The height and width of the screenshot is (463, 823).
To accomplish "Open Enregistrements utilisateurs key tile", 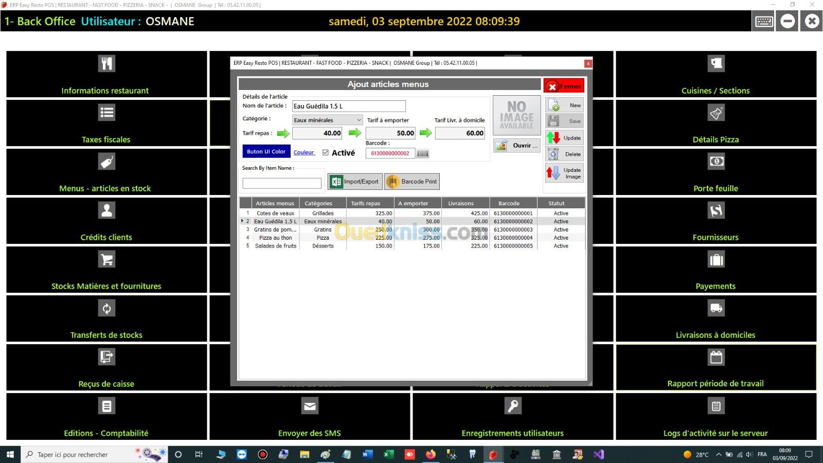I will (512, 417).
